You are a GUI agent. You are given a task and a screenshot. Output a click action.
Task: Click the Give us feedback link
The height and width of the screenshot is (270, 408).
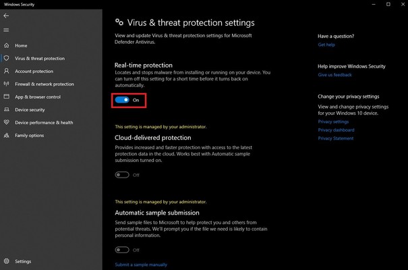(x=335, y=75)
